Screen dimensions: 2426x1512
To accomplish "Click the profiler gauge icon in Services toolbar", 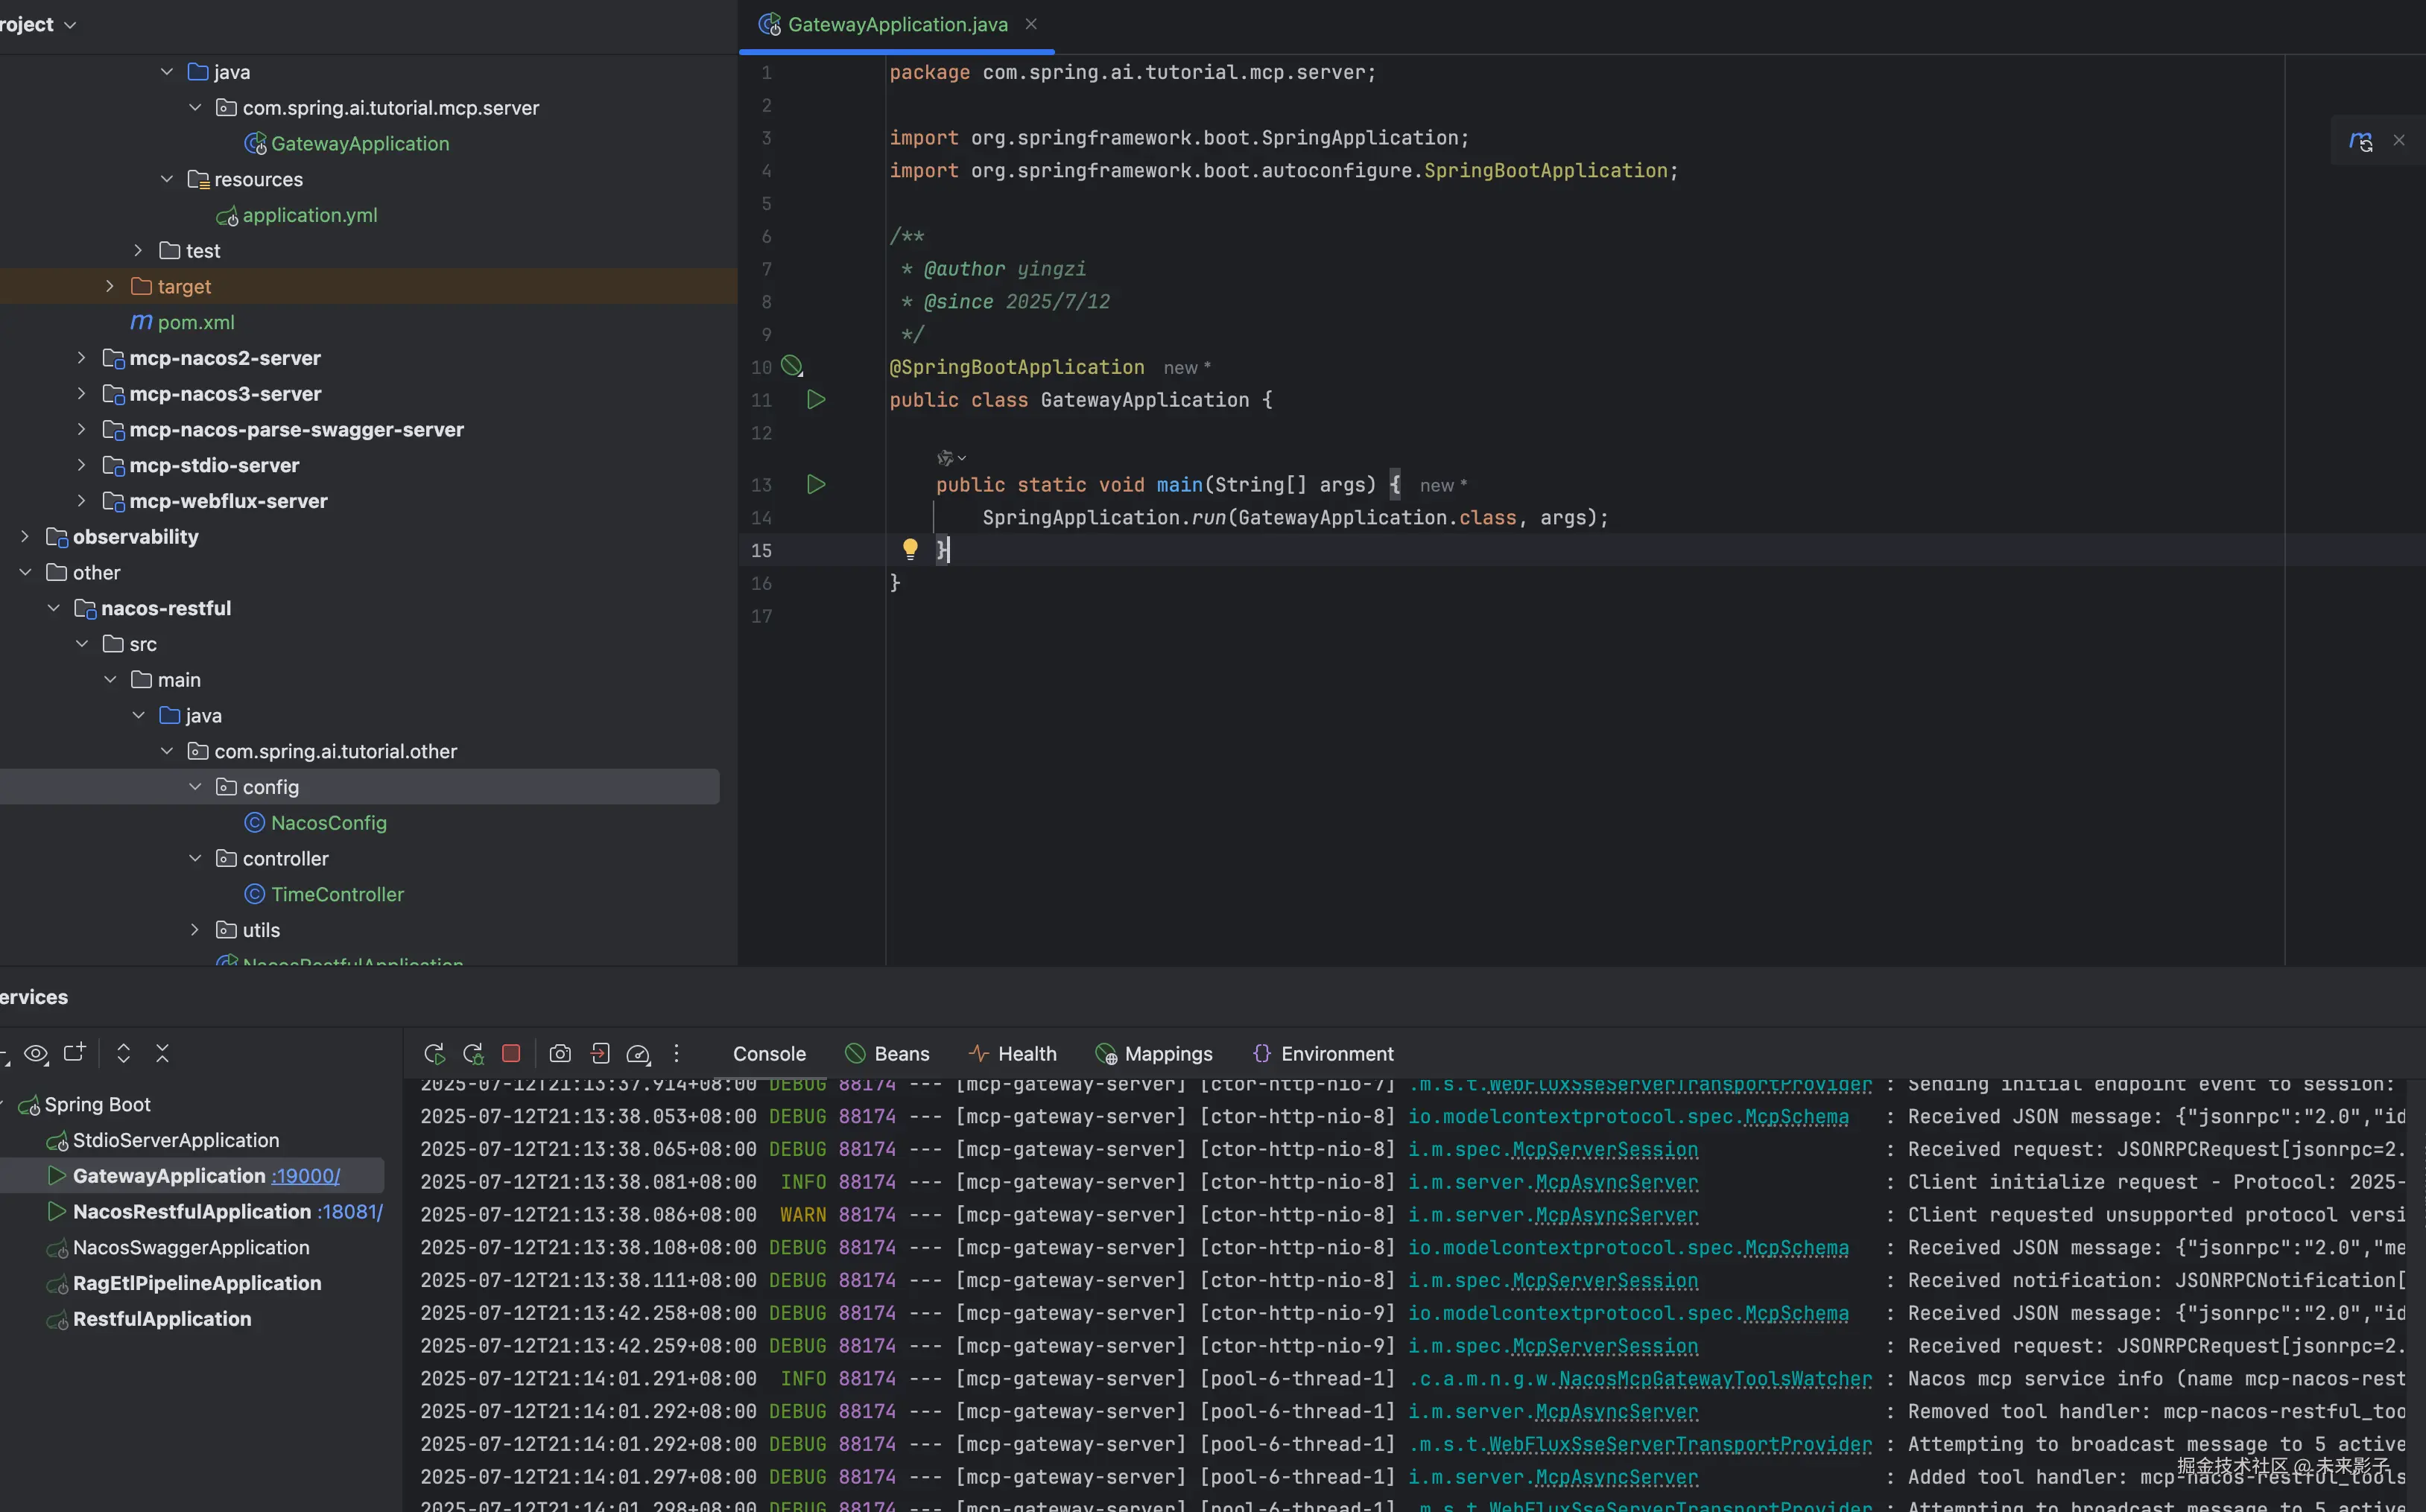I will (x=639, y=1053).
